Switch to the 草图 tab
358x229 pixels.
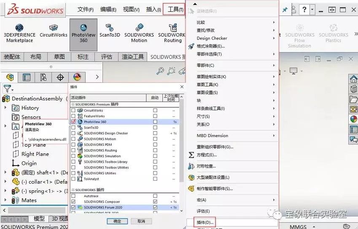point(59,57)
